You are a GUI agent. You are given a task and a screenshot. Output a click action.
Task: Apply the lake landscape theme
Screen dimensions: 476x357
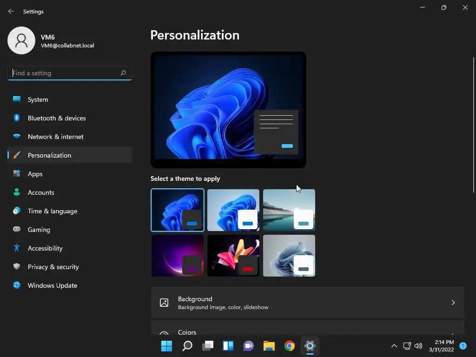click(289, 210)
